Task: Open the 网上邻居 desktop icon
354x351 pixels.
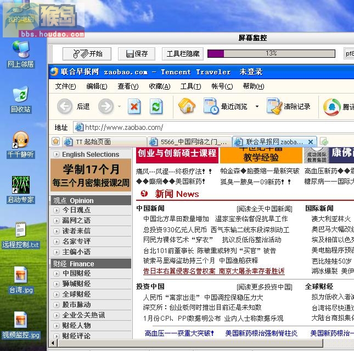Action: pos(20,54)
